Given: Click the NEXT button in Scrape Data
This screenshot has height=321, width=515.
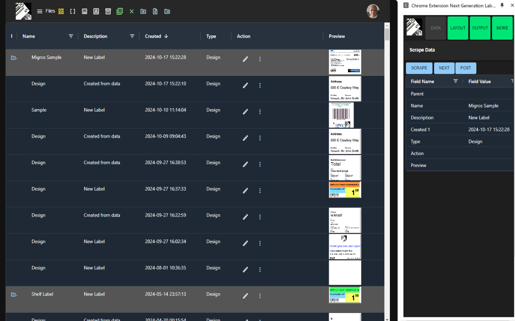Looking at the screenshot, I should [444, 68].
